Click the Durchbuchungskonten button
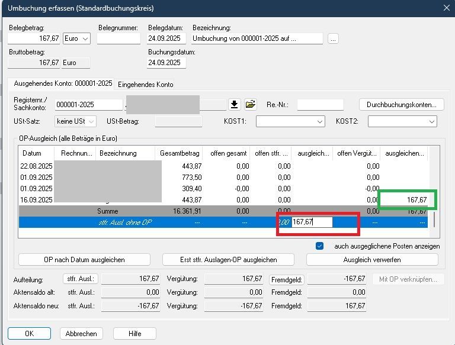Screen dimensions: 455x345 click(401, 105)
